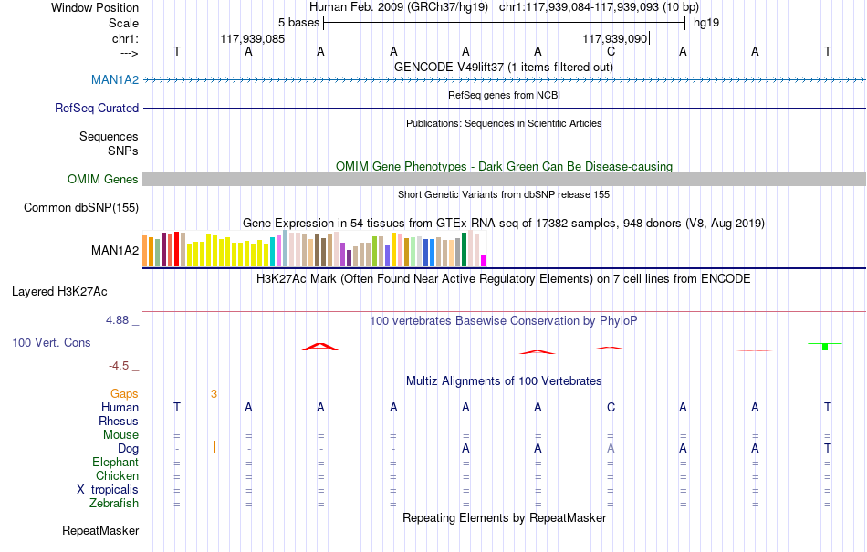Click the magenta last bar in GTEx chart
Screen dimensions: 867x552
(484, 261)
